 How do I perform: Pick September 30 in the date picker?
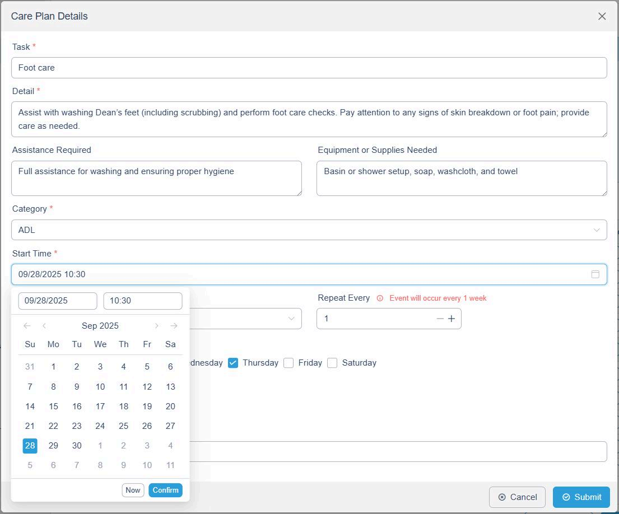pos(77,446)
